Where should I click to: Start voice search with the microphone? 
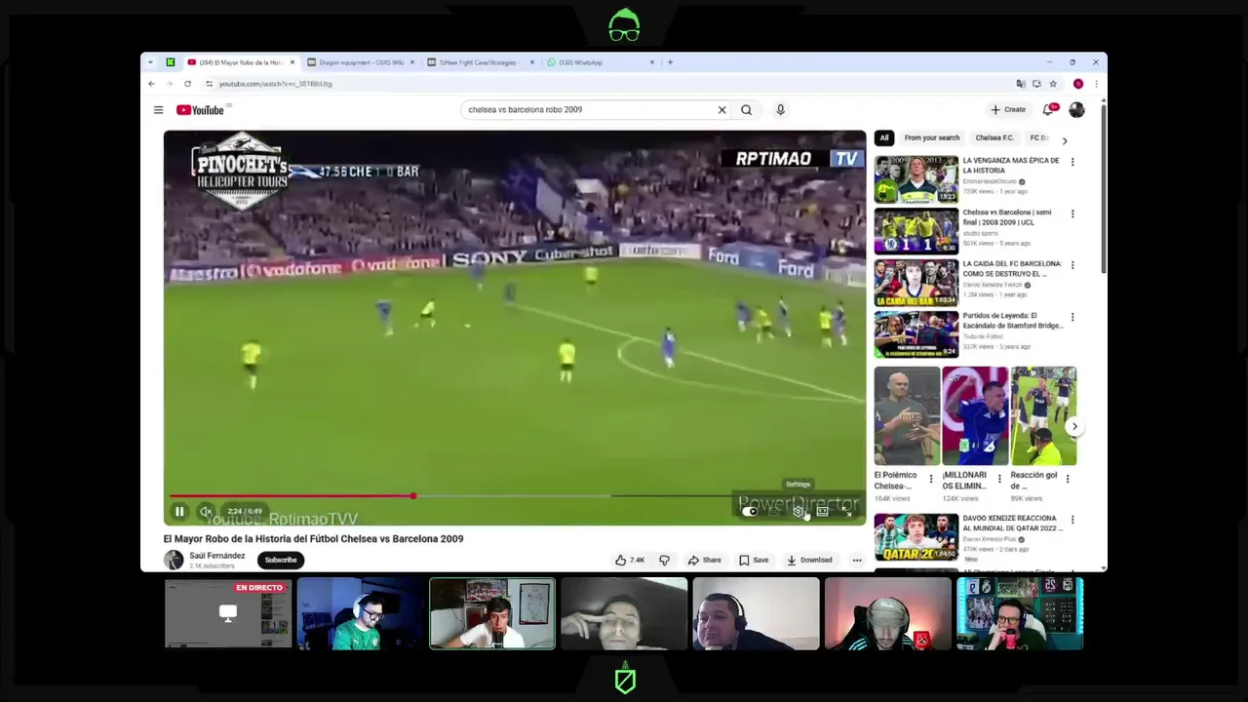[x=780, y=110]
